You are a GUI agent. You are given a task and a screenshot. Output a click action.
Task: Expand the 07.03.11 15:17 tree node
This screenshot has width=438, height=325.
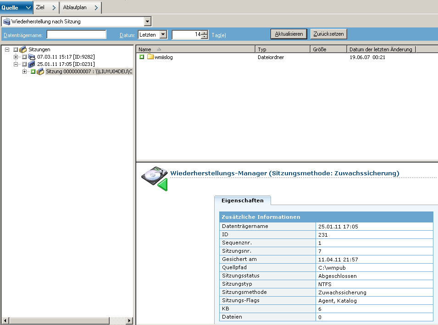pos(16,57)
